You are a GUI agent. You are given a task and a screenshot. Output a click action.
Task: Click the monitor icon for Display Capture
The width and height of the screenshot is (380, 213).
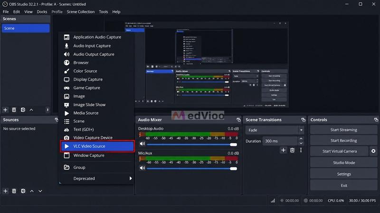pyautogui.click(x=66, y=80)
